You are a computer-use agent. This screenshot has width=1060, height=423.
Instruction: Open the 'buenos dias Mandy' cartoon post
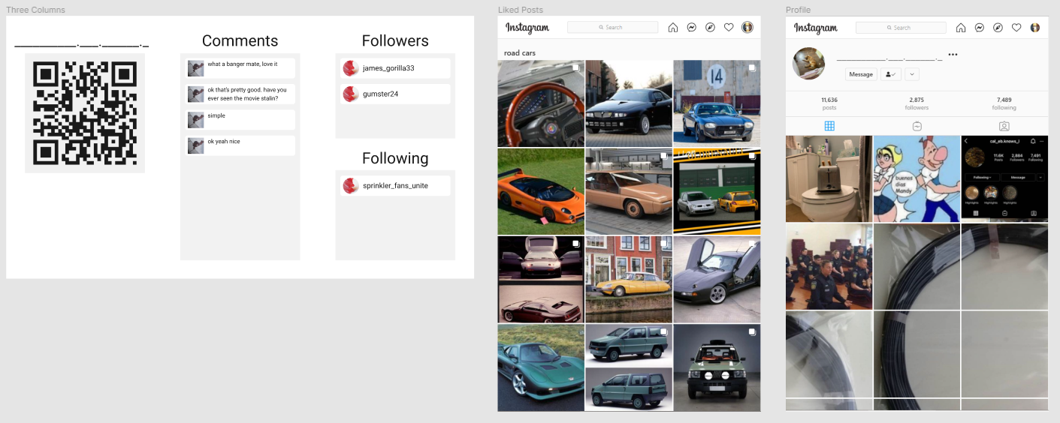pyautogui.click(x=917, y=178)
